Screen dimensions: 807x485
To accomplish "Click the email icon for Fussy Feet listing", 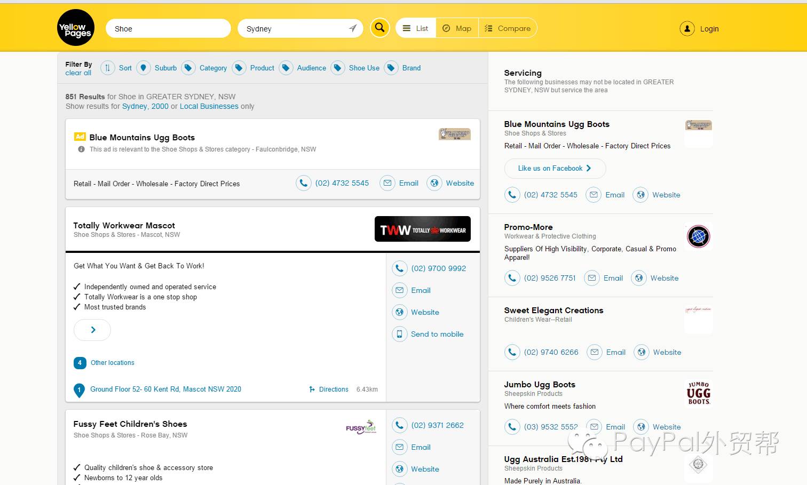I will pos(399,447).
